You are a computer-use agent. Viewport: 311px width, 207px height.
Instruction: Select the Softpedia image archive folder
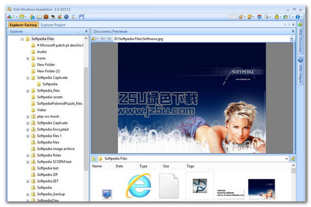pyautogui.click(x=56, y=149)
